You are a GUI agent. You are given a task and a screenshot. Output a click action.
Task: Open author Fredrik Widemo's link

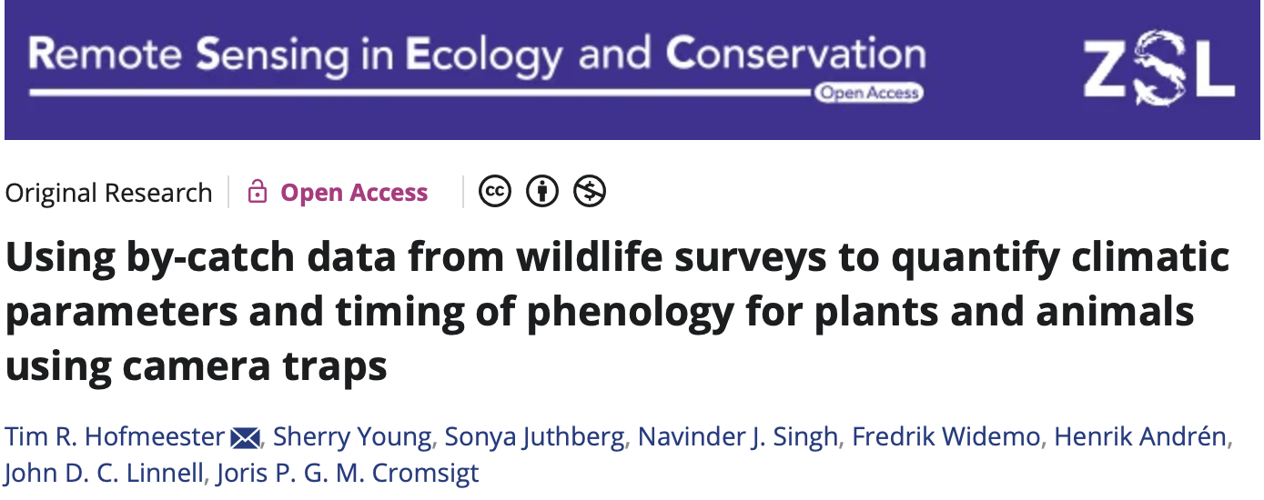tap(945, 437)
